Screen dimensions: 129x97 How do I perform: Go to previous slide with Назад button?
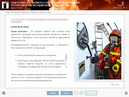(x=53, y=93)
